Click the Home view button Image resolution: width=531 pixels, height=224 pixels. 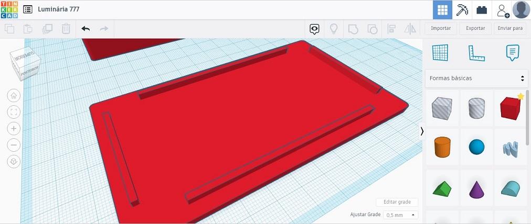14,96
